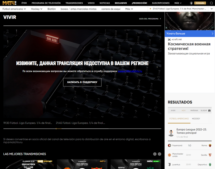Open the Feyenoord 1:0 Roma score

tap(190, 146)
